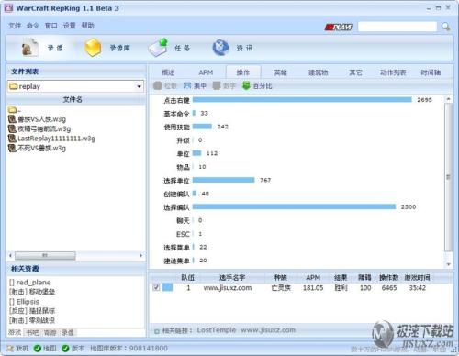Open the 资讯 news section (globe icon)

[232, 48]
